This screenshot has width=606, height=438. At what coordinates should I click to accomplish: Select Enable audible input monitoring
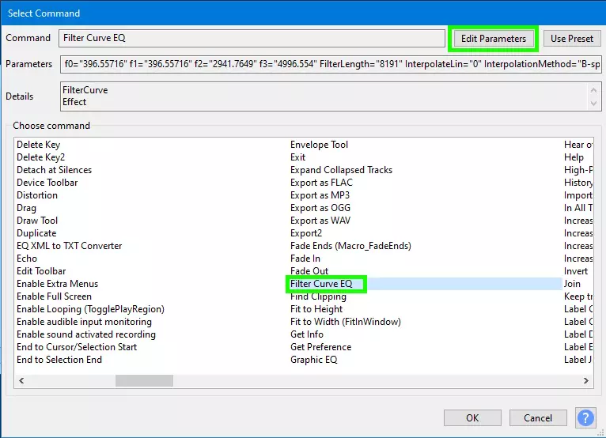(84, 322)
